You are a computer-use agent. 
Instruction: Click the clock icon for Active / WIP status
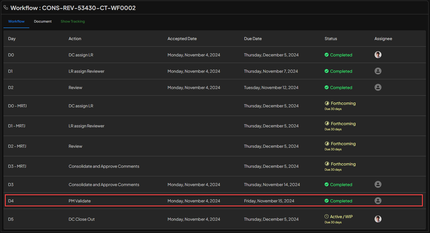click(327, 217)
